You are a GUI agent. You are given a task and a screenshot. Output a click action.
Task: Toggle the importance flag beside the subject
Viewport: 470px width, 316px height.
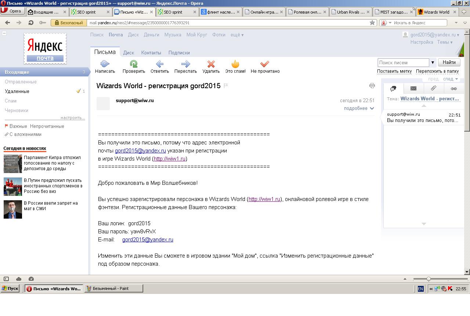tap(226, 86)
